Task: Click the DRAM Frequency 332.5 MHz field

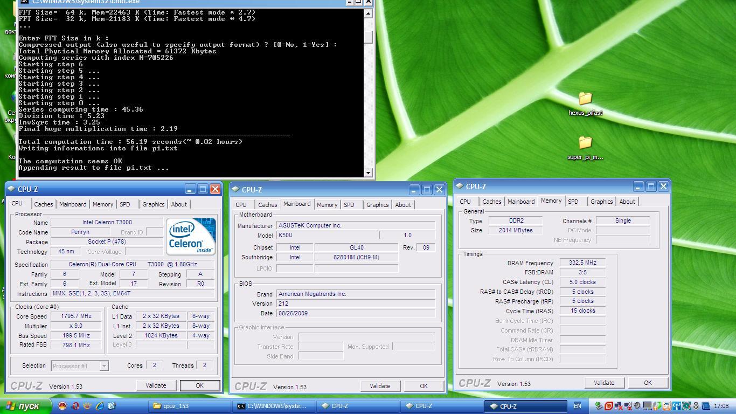Action: [x=582, y=263]
